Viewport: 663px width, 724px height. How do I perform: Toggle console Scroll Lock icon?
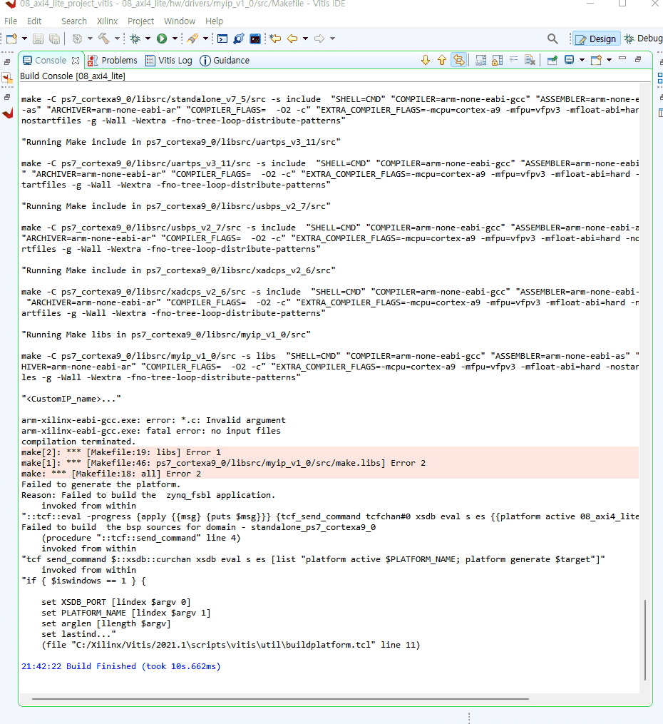pos(498,60)
